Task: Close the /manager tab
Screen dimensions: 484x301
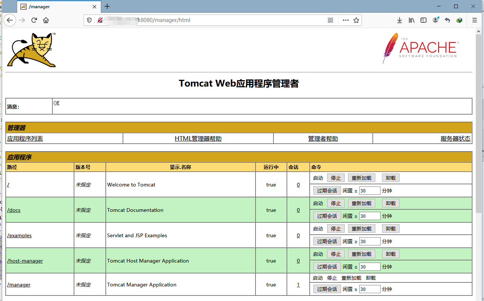Action: (x=94, y=7)
